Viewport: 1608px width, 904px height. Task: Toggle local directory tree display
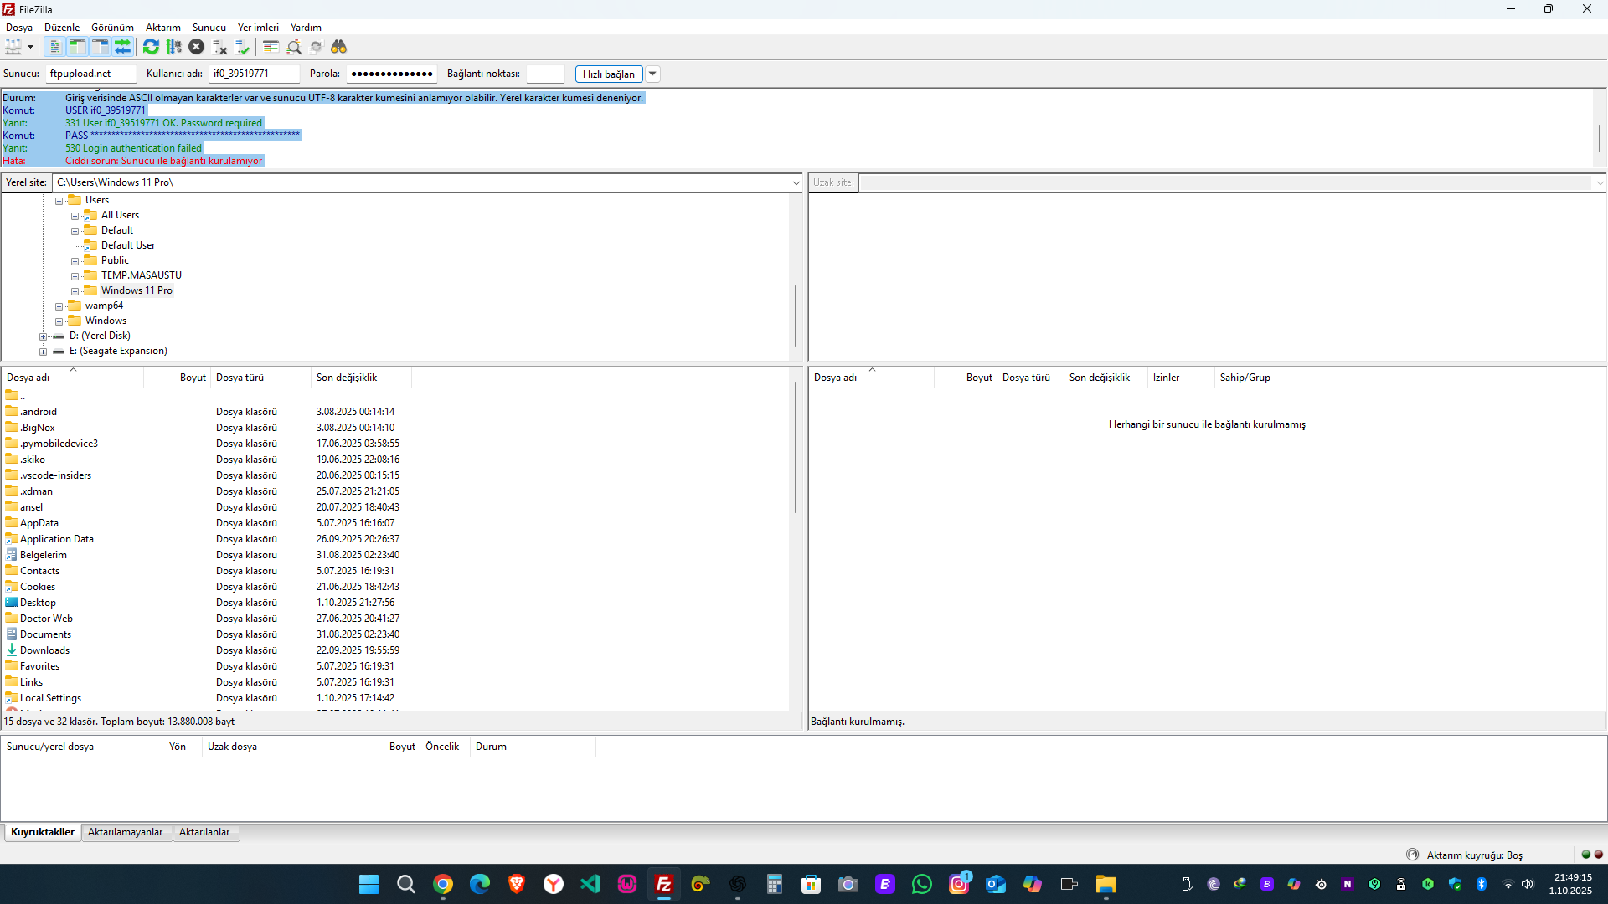[77, 47]
